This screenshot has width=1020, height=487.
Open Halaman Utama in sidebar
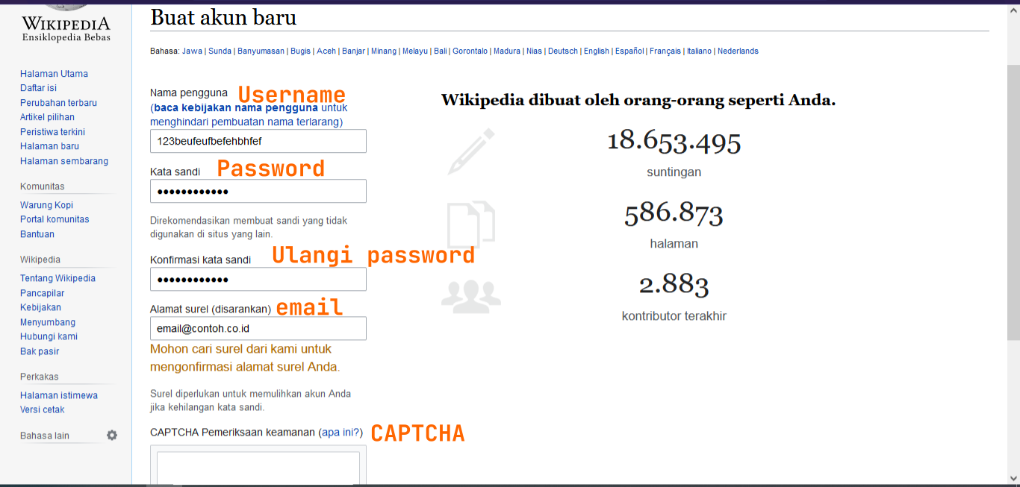[54, 74]
